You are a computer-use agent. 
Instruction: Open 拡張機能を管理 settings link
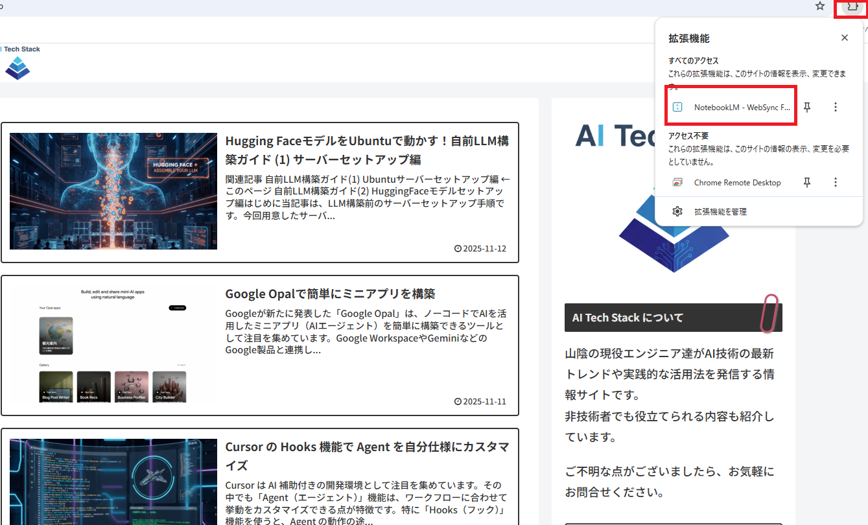click(x=720, y=211)
